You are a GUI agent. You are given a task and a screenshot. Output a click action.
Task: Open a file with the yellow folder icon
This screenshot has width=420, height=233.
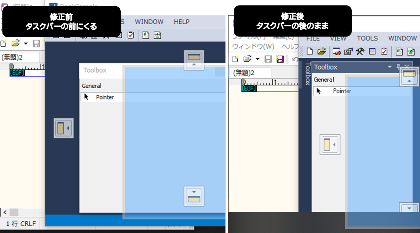pos(321,51)
